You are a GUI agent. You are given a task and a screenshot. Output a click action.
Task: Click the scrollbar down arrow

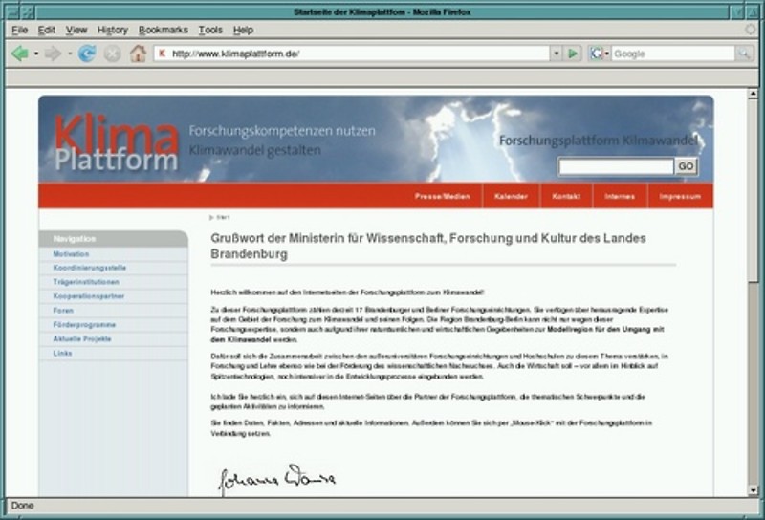pyautogui.click(x=753, y=490)
